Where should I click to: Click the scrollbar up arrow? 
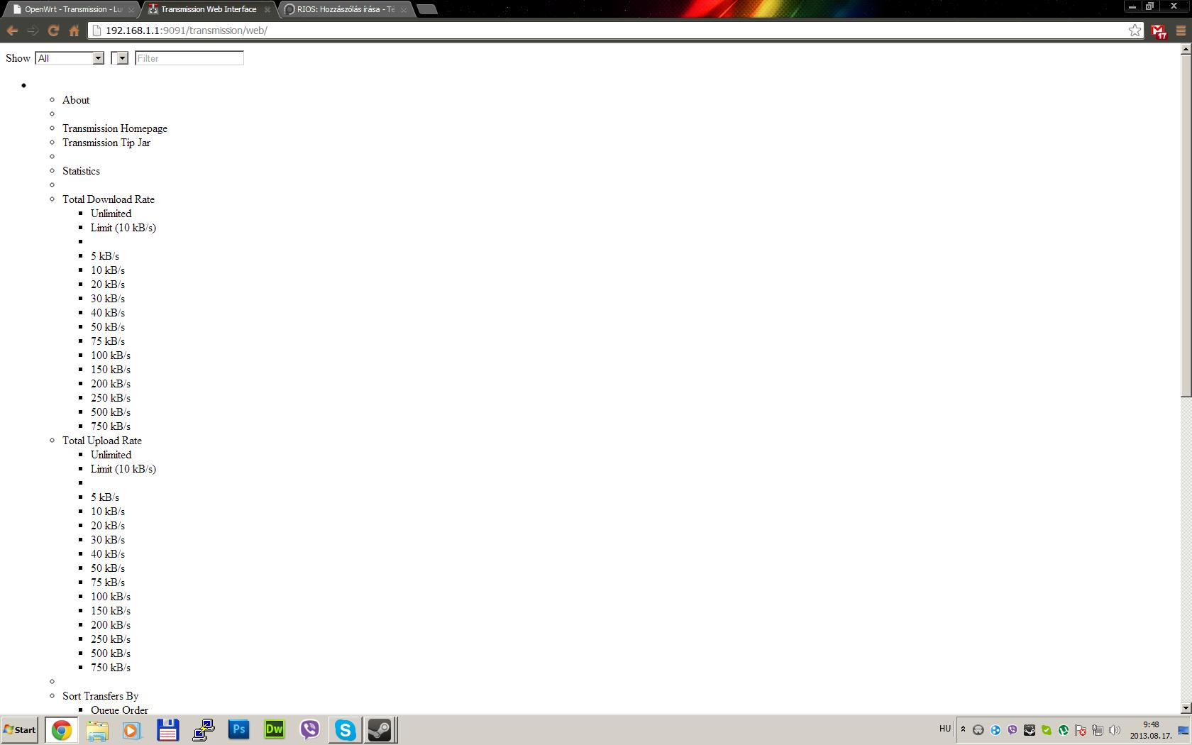point(1186,49)
